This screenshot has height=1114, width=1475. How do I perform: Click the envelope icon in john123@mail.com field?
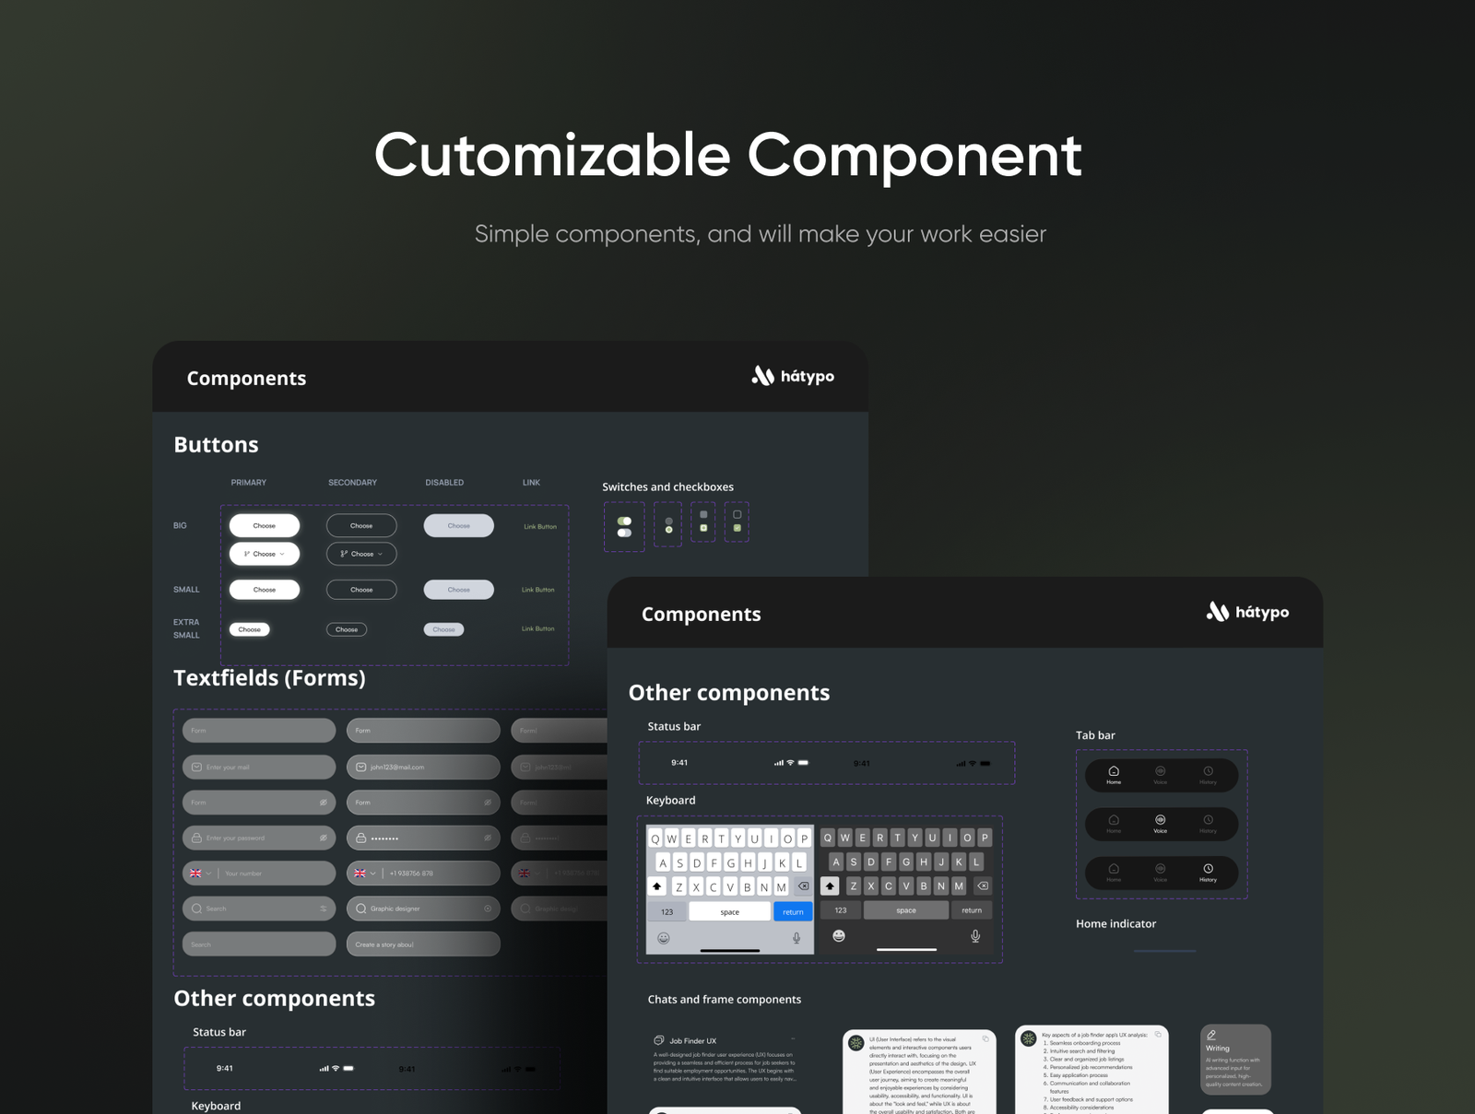(x=360, y=768)
